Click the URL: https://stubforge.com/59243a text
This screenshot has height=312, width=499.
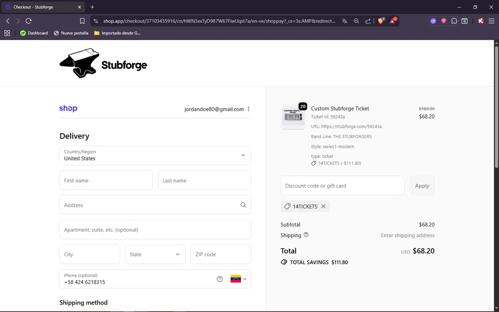(x=346, y=126)
